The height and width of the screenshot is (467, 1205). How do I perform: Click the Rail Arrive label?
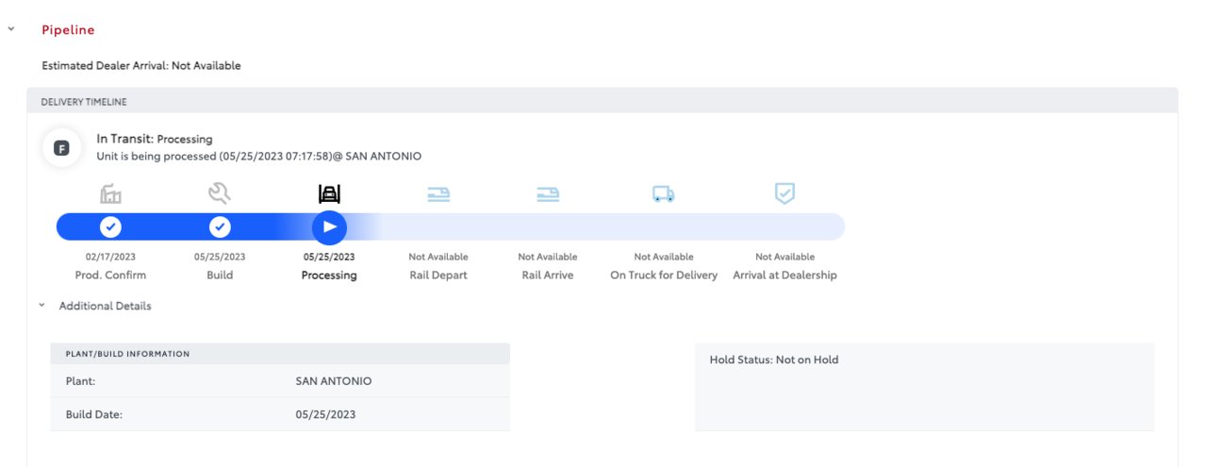548,275
